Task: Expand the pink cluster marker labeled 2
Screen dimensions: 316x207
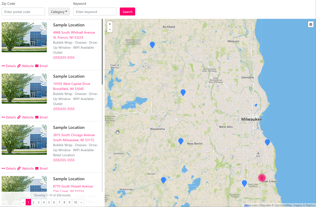Action: [x=262, y=178]
